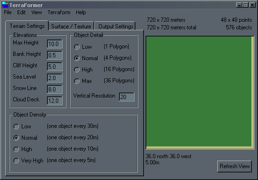Select High object density (every 10m)

16,149
